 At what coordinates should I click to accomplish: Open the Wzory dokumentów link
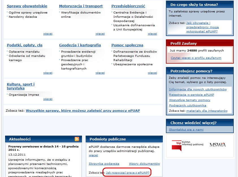[x=144, y=163]
